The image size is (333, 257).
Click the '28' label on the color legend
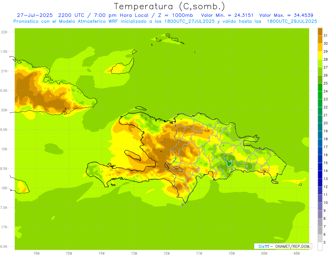[x=326, y=59]
